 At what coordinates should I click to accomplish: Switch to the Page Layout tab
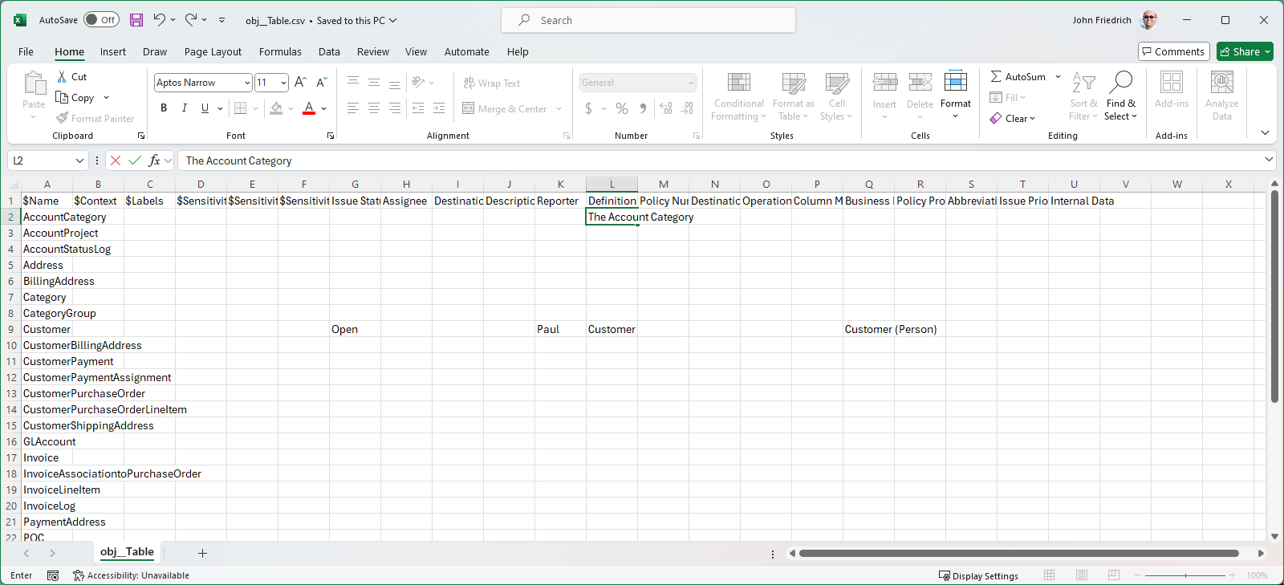pyautogui.click(x=213, y=51)
